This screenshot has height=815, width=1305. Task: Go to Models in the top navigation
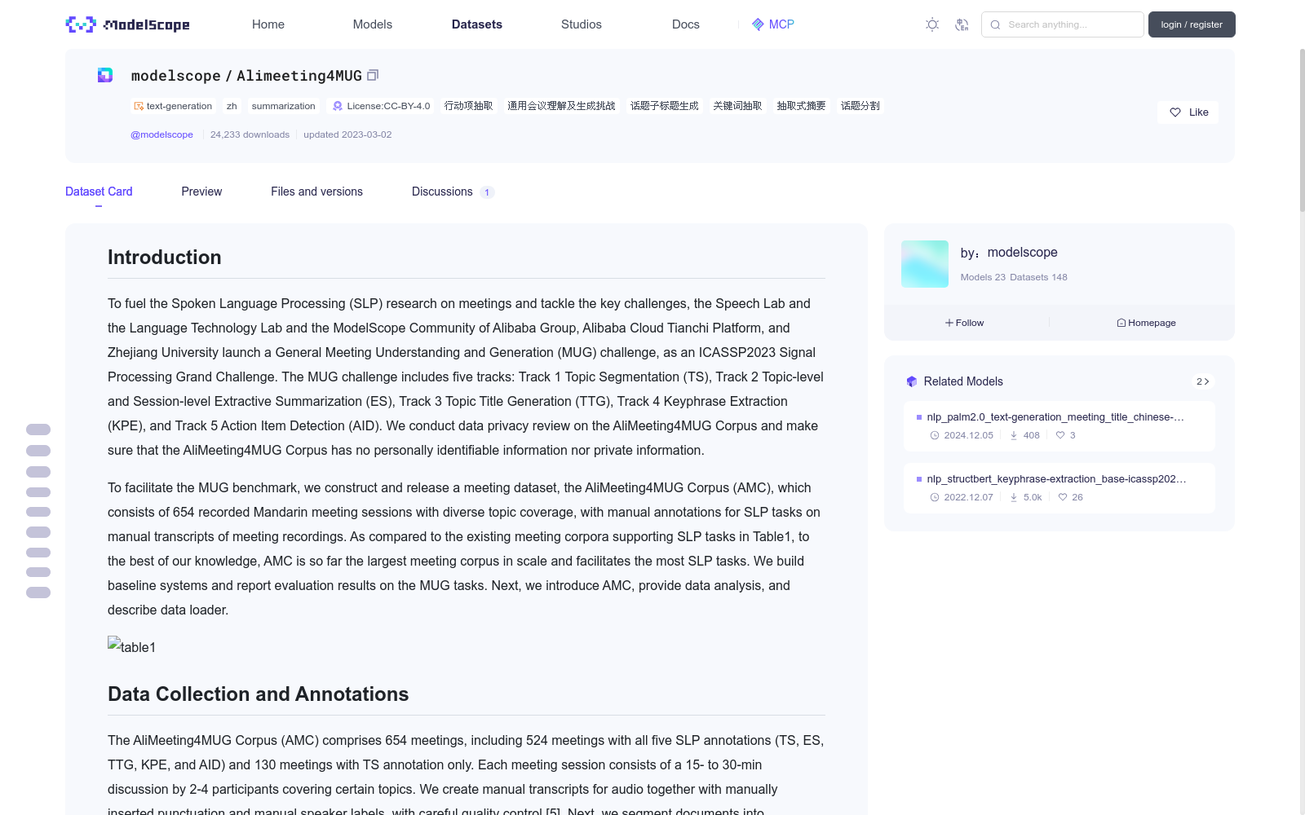[373, 24]
